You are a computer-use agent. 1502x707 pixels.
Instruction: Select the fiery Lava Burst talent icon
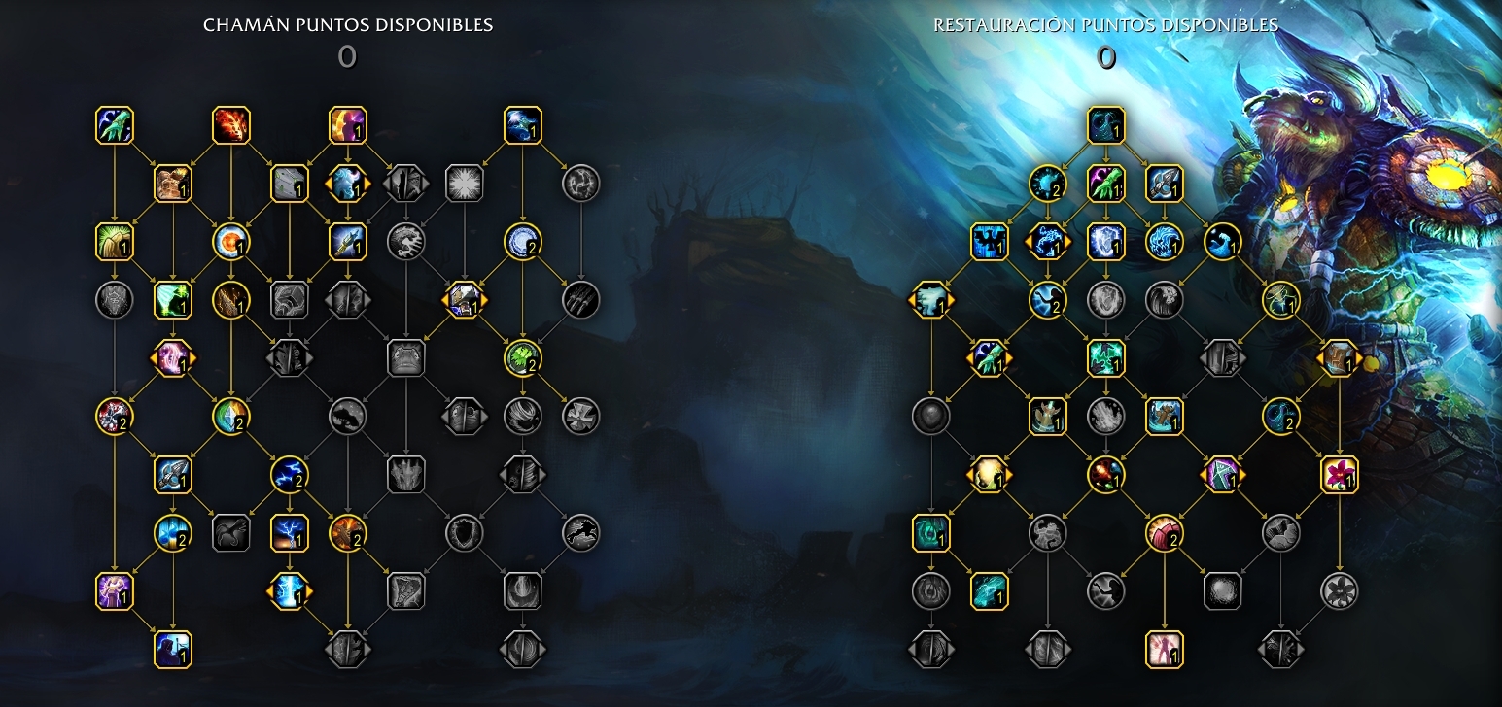(x=231, y=125)
